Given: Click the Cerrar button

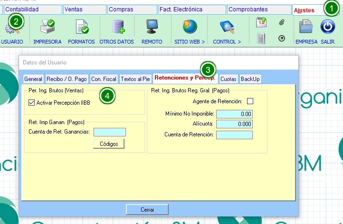Looking at the screenshot, I should [147, 210].
